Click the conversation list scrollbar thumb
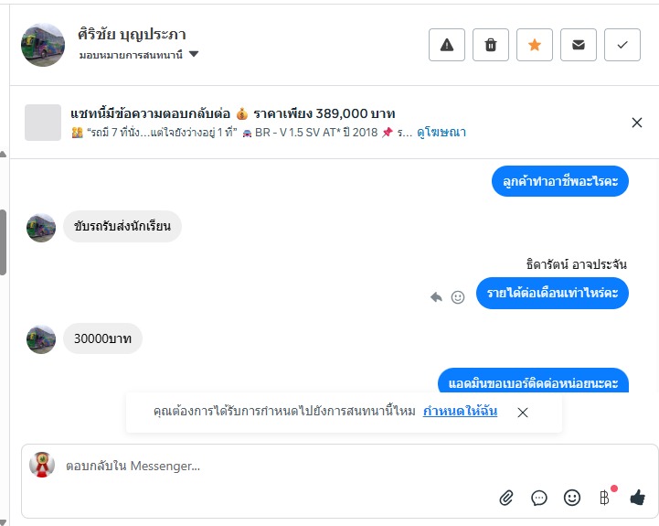This screenshot has width=659, height=526. (x=3, y=242)
